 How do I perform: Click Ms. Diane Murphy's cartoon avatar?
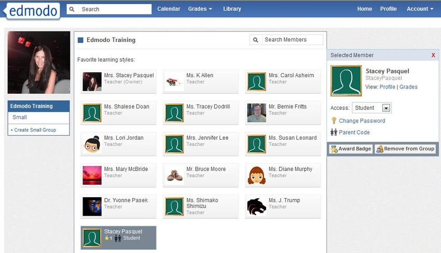[x=256, y=175]
